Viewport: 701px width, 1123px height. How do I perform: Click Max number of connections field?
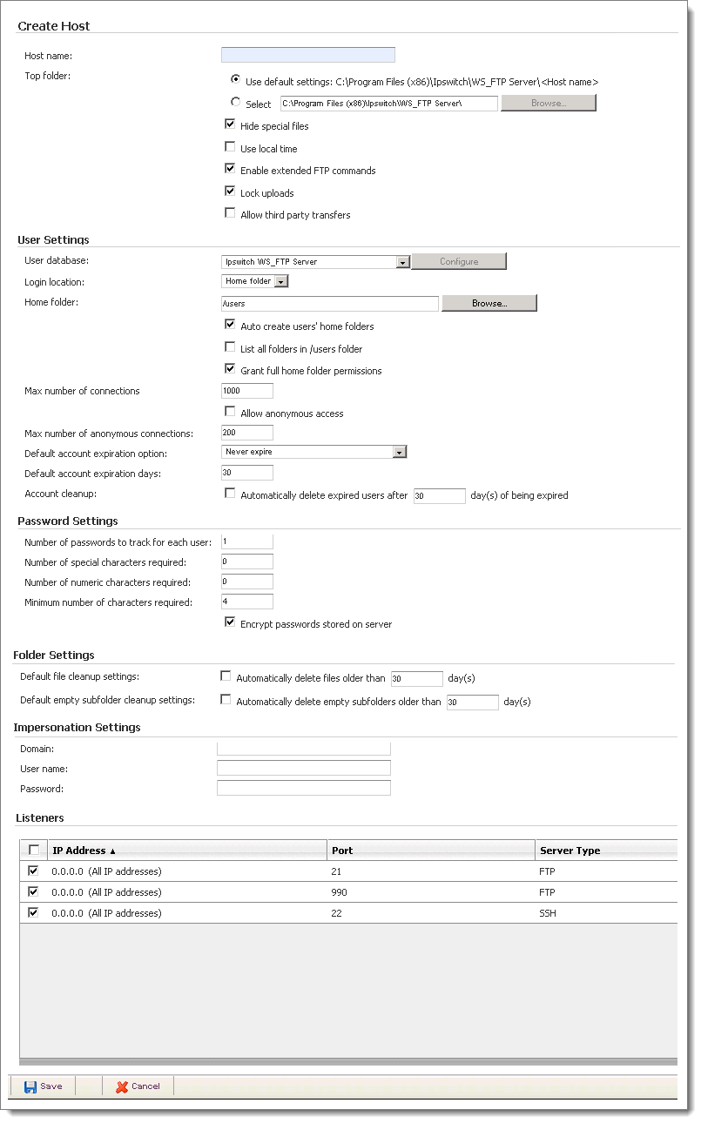pyautogui.click(x=247, y=391)
